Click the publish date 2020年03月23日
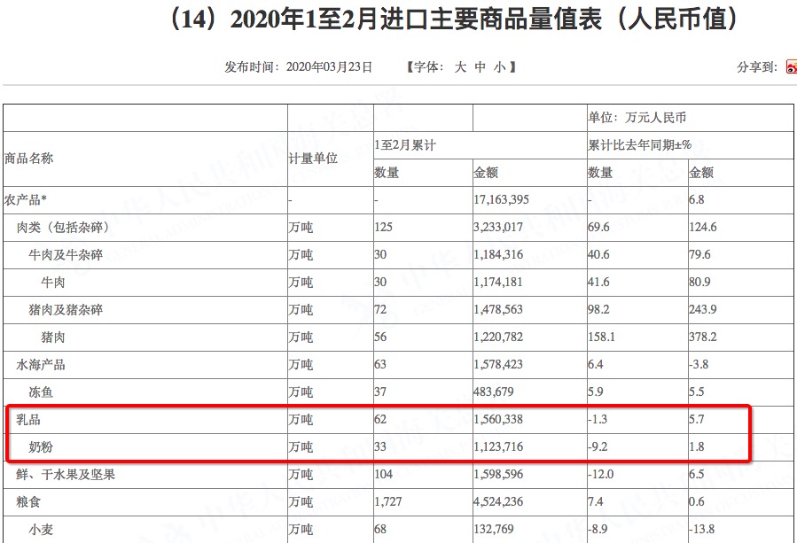 tap(329, 67)
